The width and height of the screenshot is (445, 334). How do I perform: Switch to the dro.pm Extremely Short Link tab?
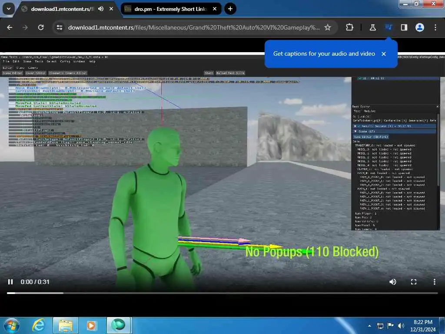coord(170,9)
